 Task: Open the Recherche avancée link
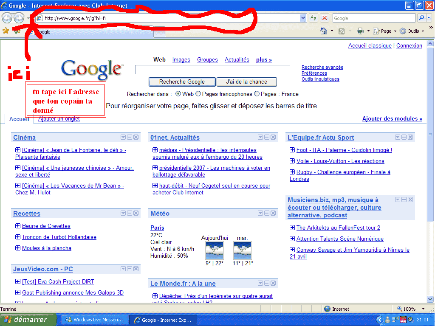(x=322, y=67)
